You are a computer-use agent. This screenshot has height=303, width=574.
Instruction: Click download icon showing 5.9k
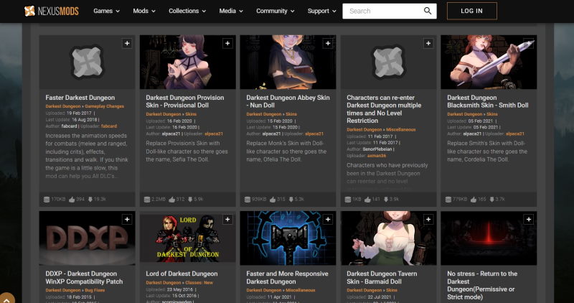(x=190, y=200)
